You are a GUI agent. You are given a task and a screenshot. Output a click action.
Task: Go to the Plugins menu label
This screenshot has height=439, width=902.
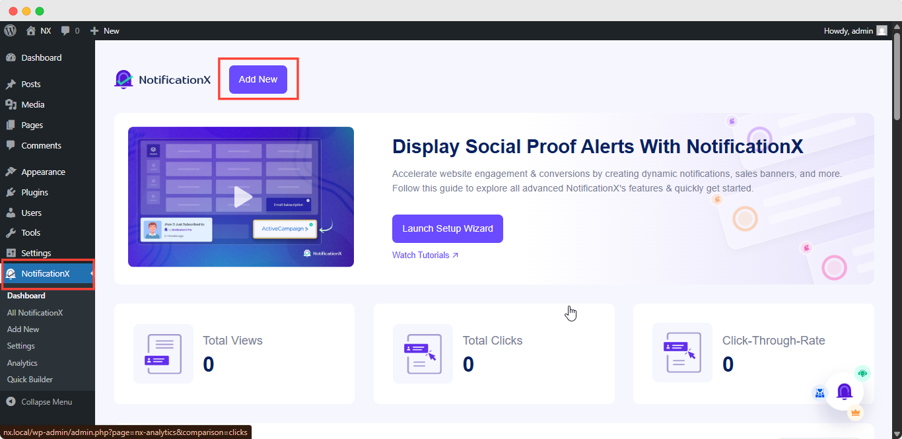35,192
